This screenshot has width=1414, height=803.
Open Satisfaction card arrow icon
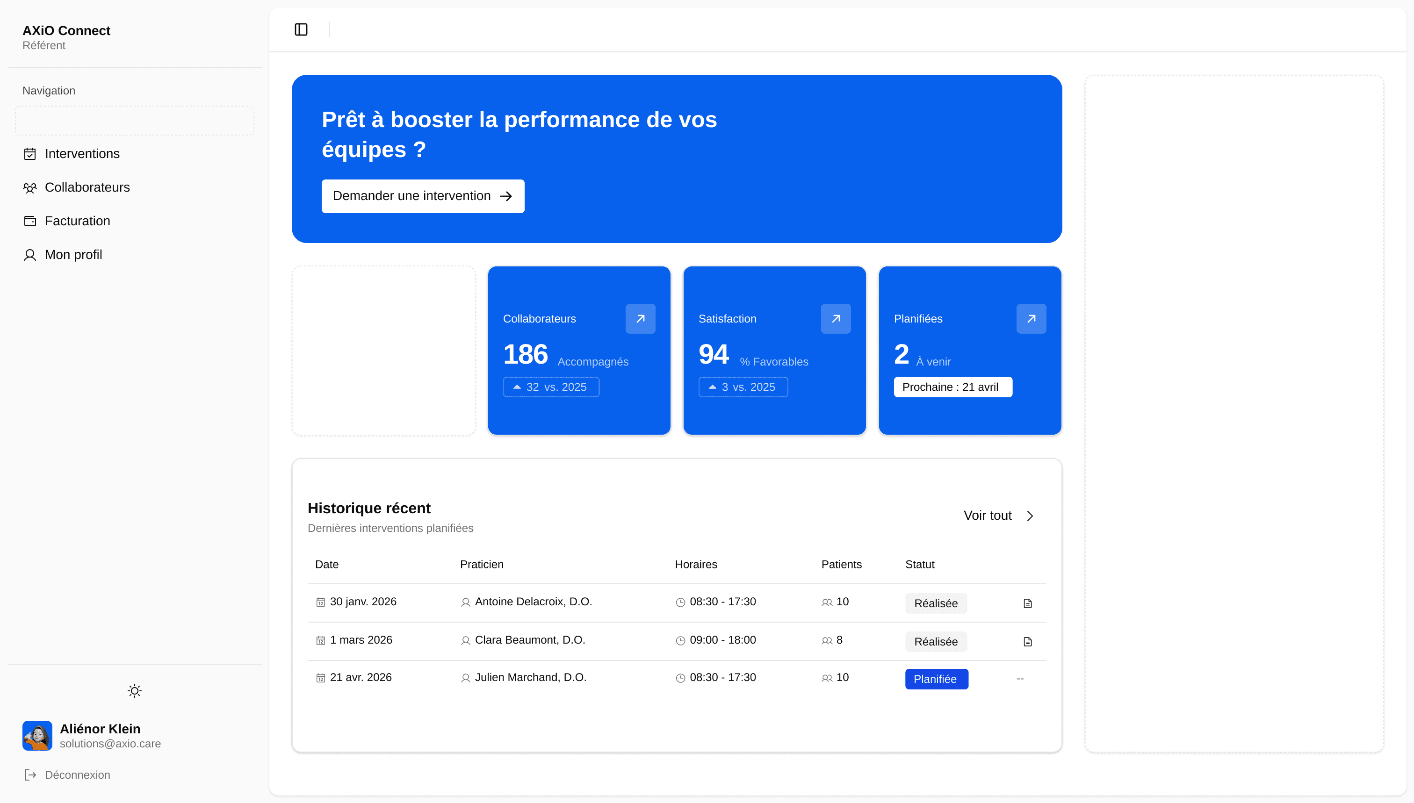(x=835, y=319)
